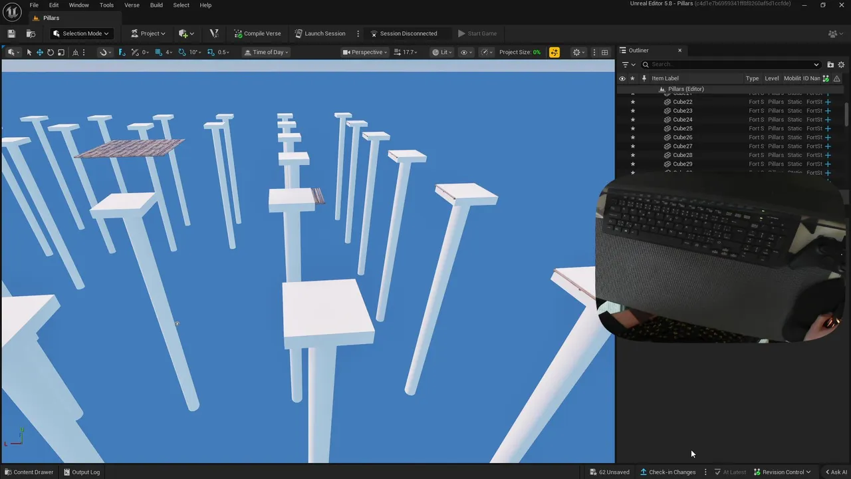Toggle the yellow highlighted viewport button
Viewport: 851px width, 479px height.
pyautogui.click(x=554, y=52)
